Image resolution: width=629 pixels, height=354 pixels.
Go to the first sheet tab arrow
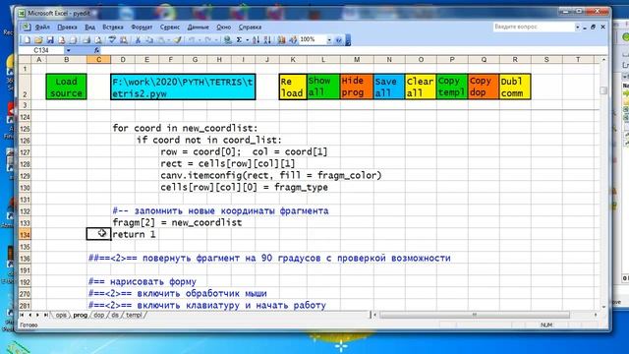pos(22,315)
